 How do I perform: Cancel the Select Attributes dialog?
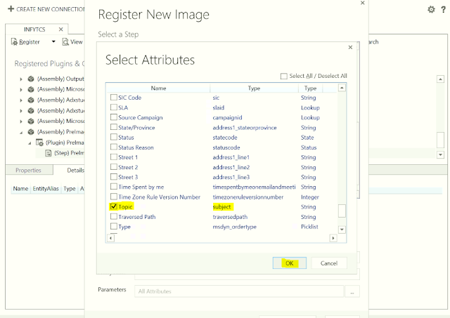pos(329,263)
